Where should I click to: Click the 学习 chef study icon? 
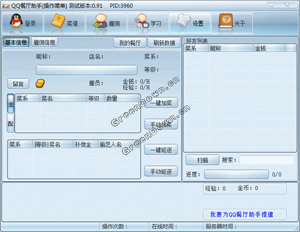point(142,21)
